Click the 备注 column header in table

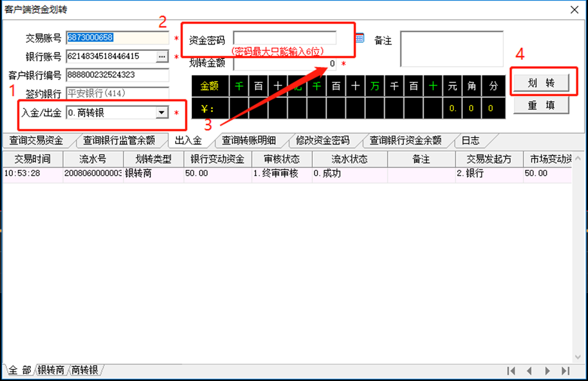421,159
